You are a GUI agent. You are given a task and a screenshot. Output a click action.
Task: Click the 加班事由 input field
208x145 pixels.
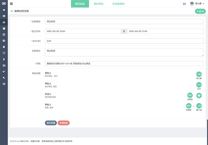[124, 22]
